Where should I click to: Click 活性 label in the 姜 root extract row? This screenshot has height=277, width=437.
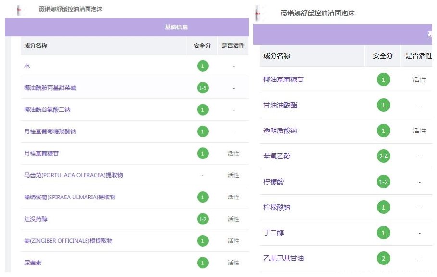point(234,241)
